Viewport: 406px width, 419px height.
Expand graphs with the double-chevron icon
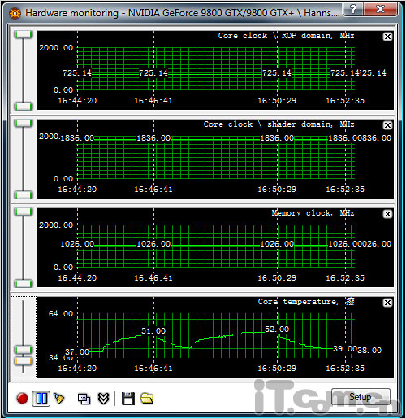[x=103, y=399]
